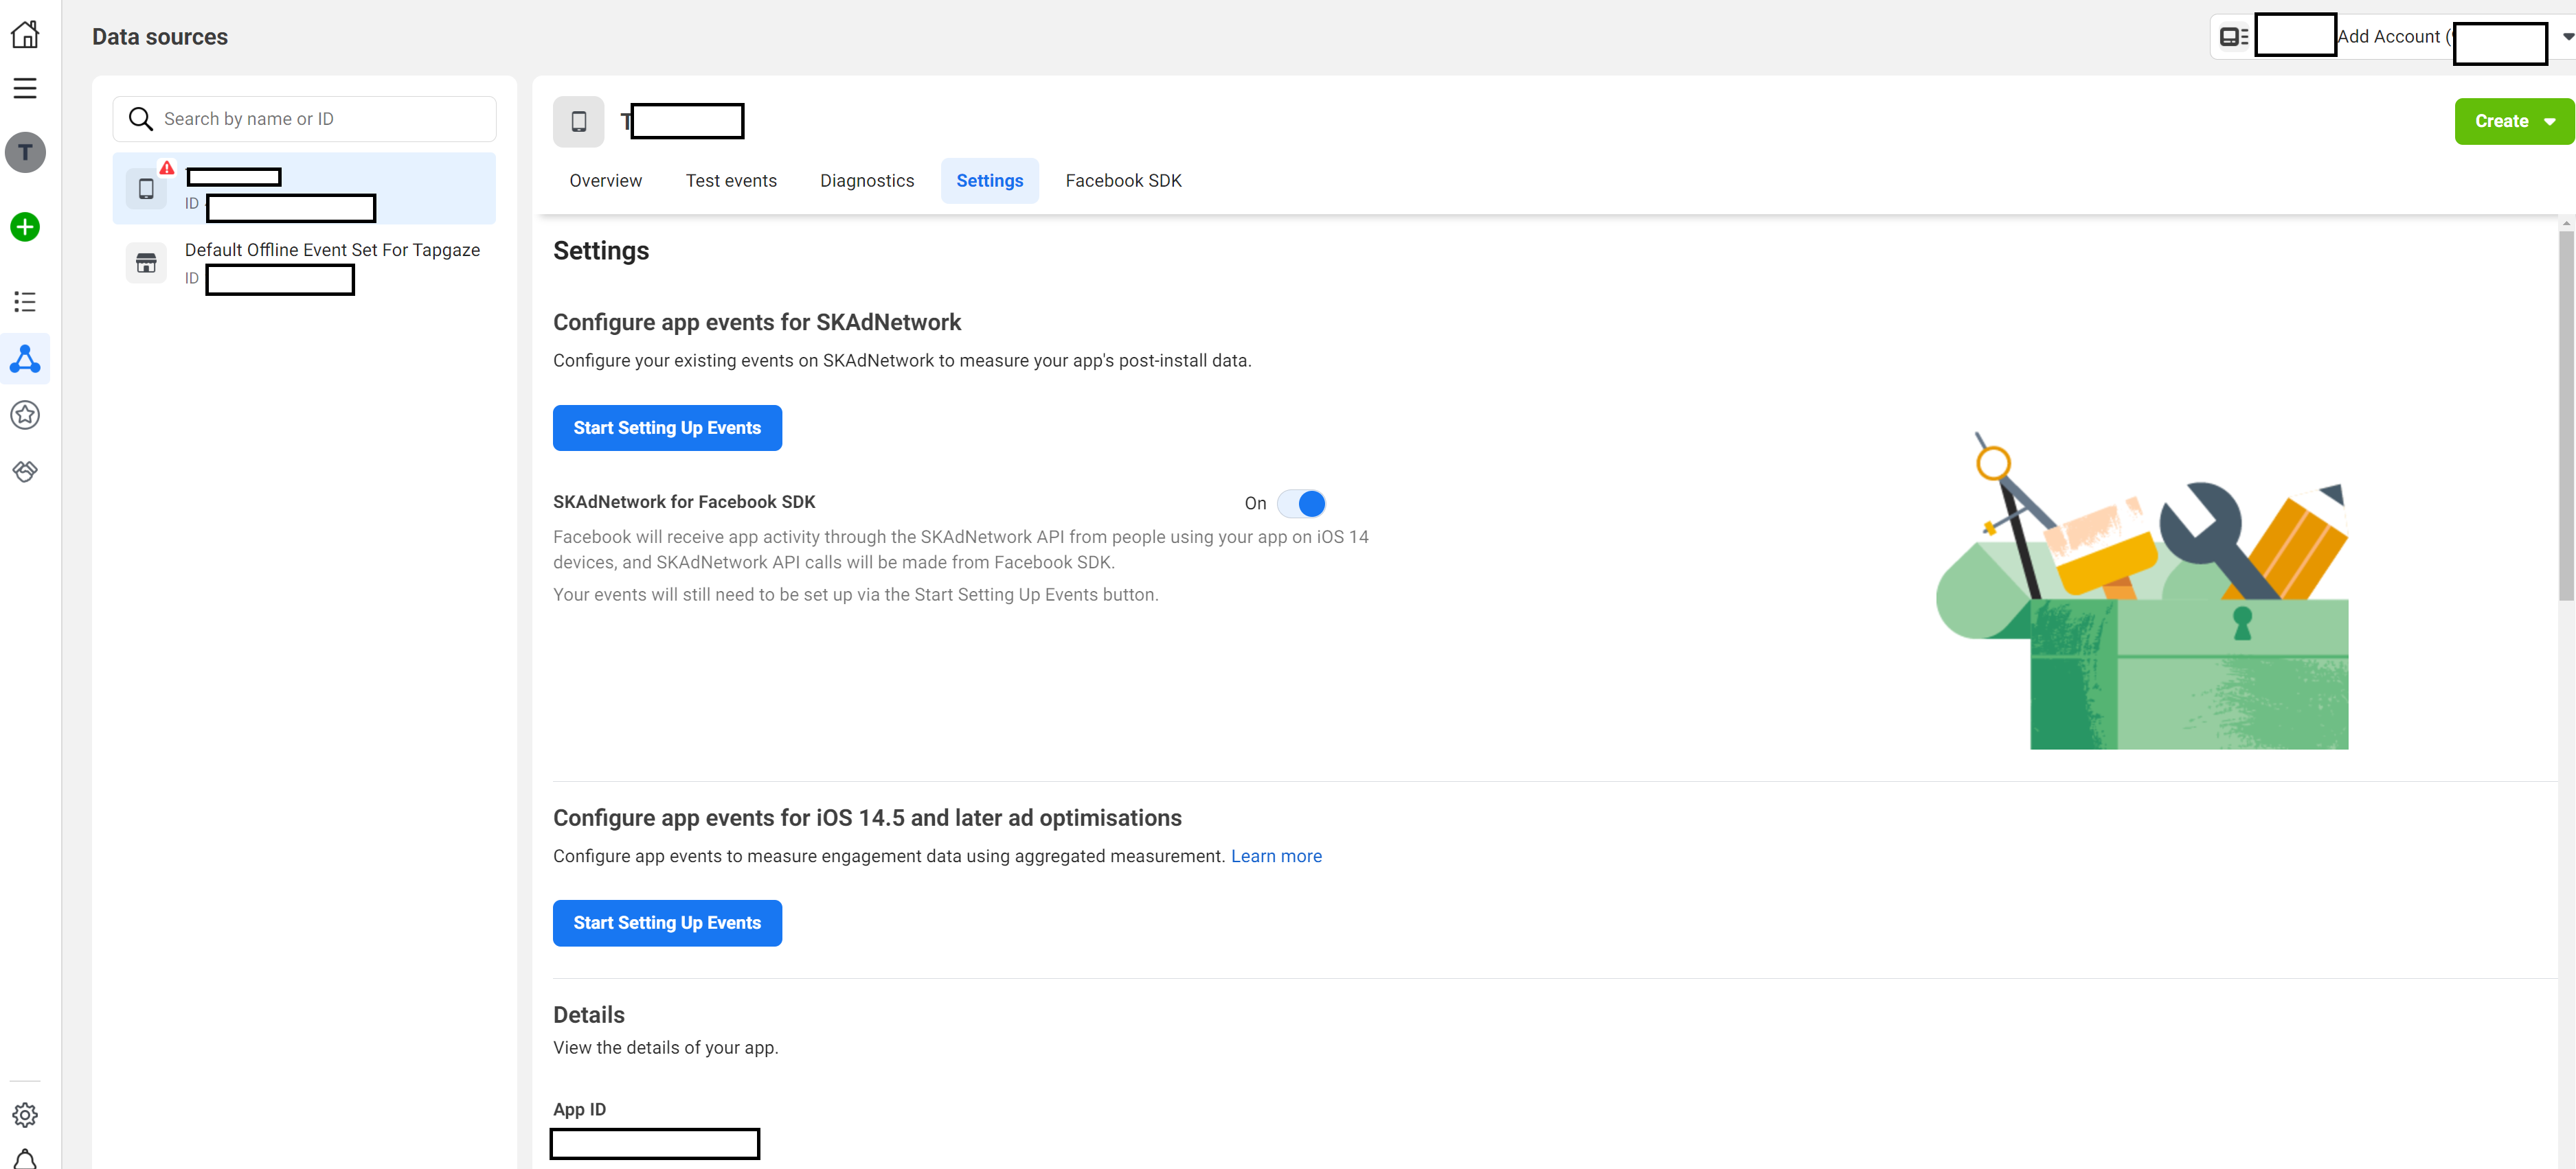Open the gear settings icon
Image resolution: width=2576 pixels, height=1169 pixels.
pos(25,1114)
